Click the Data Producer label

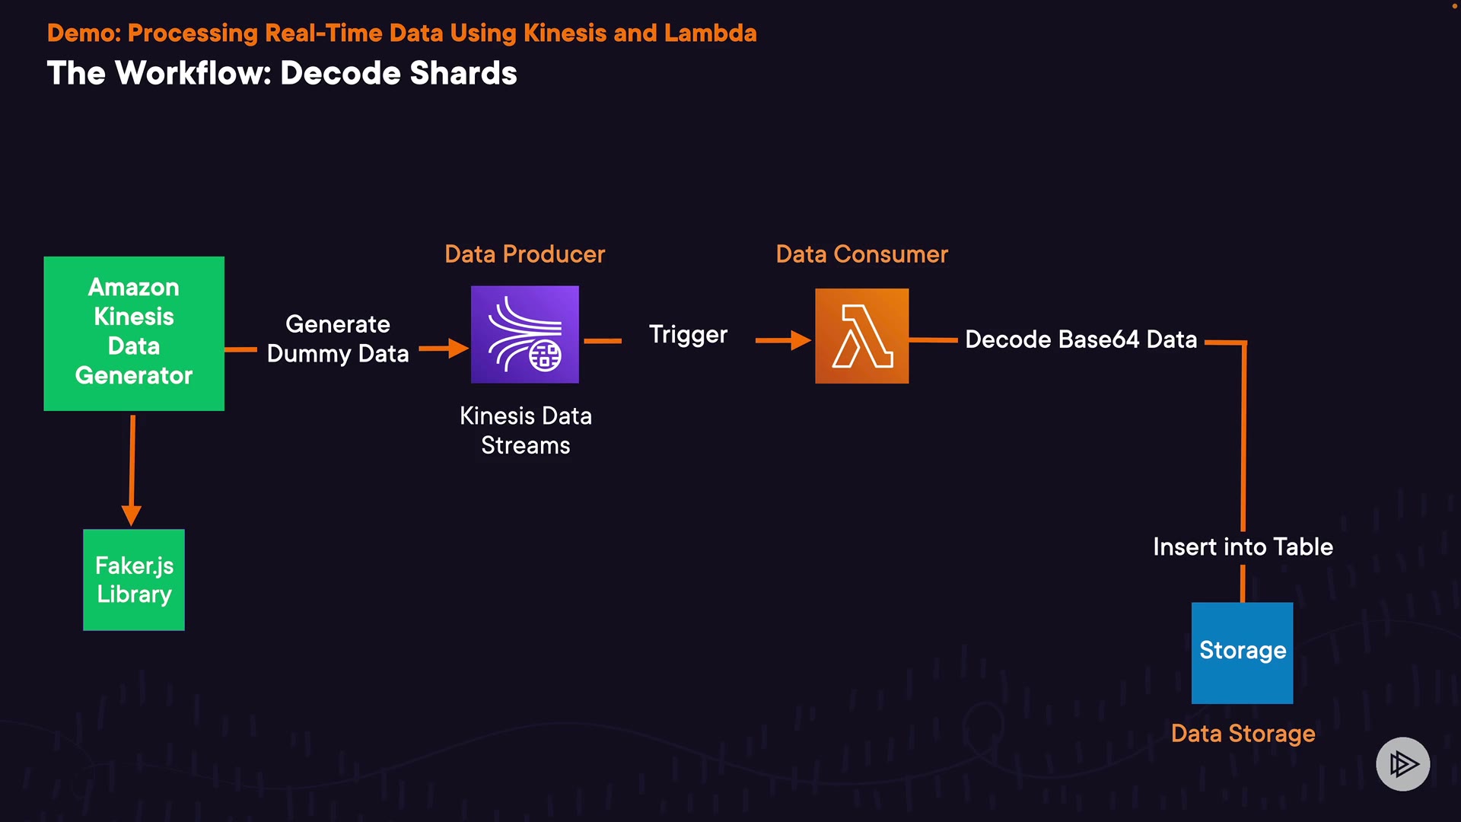(x=524, y=254)
